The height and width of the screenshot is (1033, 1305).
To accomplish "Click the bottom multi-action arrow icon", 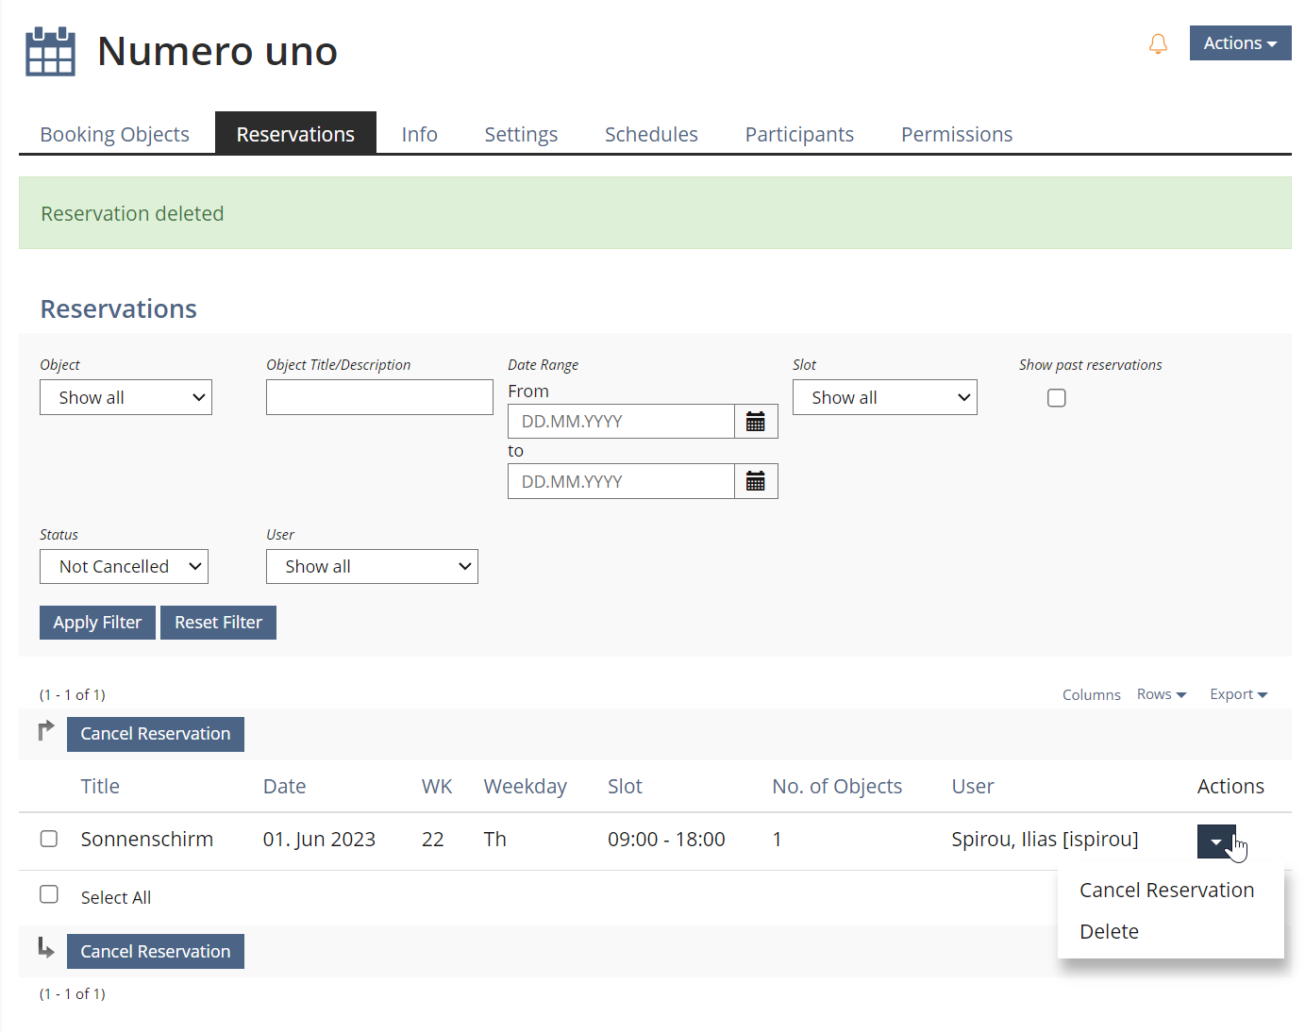I will [x=46, y=948].
